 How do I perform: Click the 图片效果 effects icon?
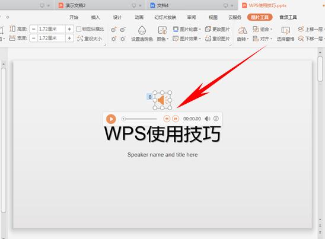pyautogui.click(x=176, y=39)
